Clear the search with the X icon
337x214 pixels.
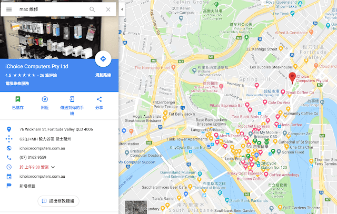(108, 9)
